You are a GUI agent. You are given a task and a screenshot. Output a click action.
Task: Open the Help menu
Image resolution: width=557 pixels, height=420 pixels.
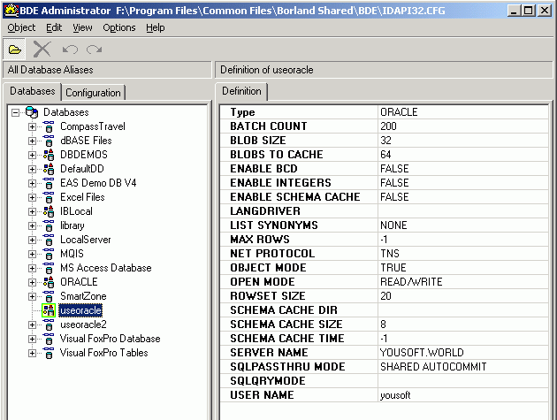coord(156,27)
